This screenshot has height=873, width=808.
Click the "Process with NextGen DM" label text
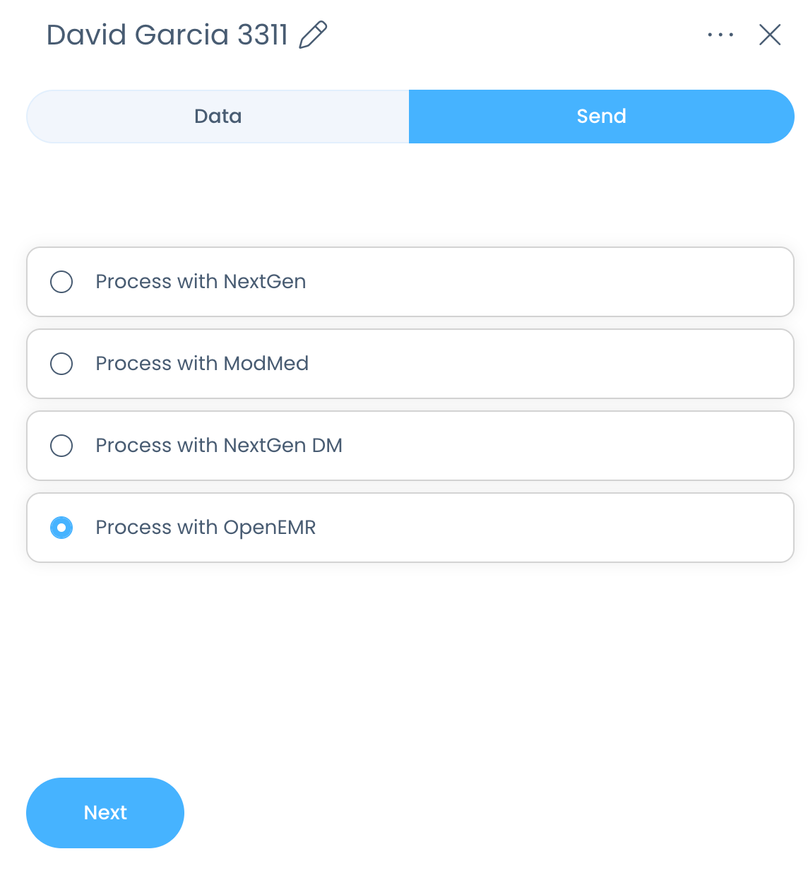click(219, 446)
